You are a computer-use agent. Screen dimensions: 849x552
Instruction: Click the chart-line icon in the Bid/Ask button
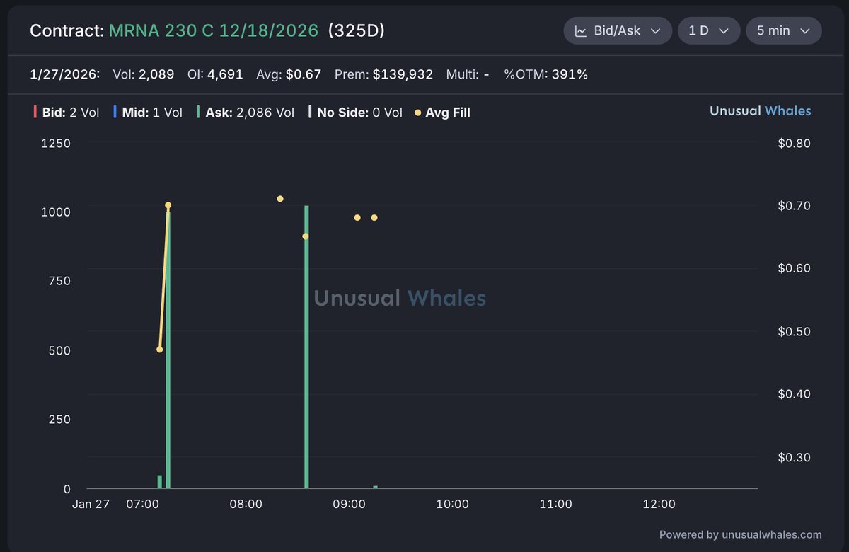[581, 31]
